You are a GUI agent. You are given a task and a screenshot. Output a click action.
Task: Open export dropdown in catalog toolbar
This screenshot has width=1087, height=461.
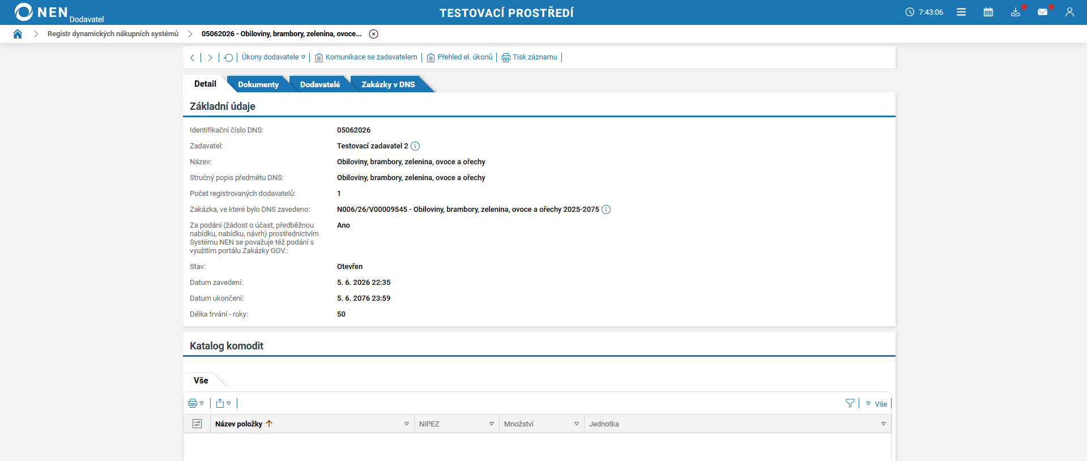(x=223, y=403)
